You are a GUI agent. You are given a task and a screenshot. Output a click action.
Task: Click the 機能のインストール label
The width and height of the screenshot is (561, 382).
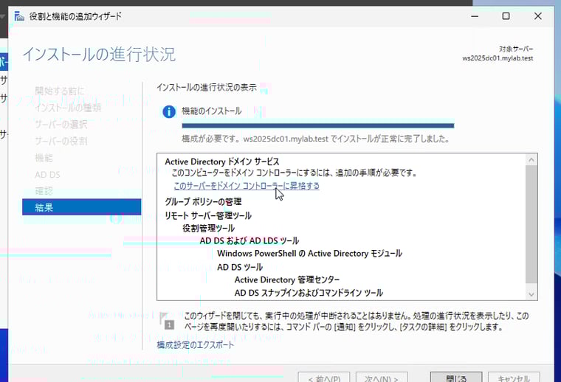click(212, 111)
